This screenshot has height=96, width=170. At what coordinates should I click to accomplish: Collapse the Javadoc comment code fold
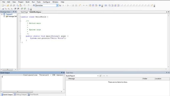[20, 21]
